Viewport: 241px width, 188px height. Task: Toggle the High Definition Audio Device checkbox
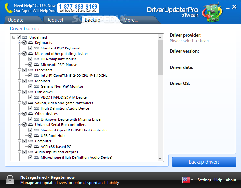pyautogui.click(x=31, y=108)
